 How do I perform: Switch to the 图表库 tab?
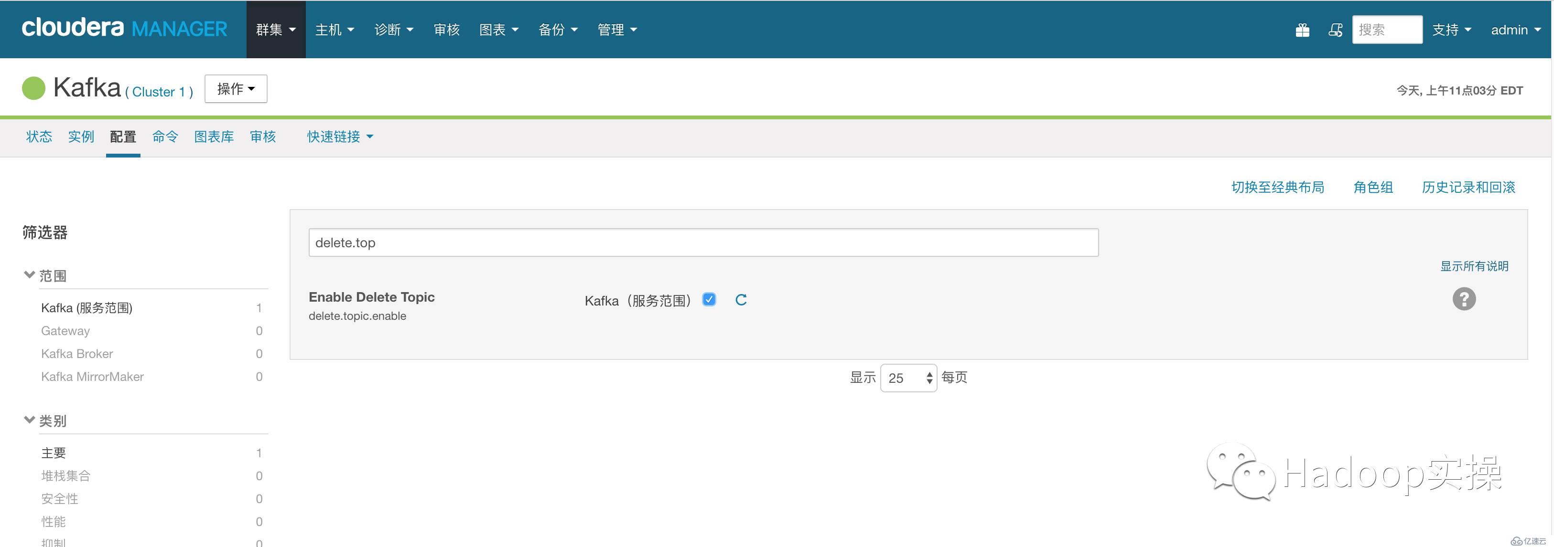point(214,137)
